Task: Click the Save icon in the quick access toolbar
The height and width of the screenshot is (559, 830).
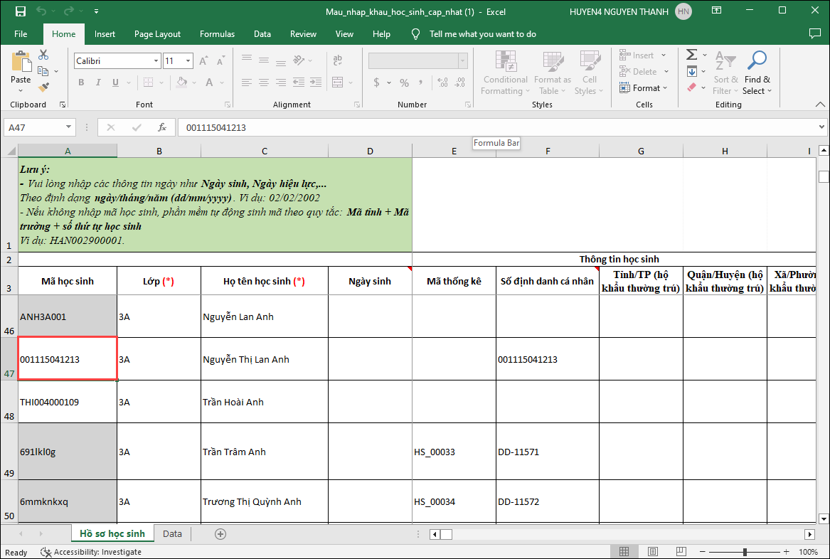Action: (21, 11)
